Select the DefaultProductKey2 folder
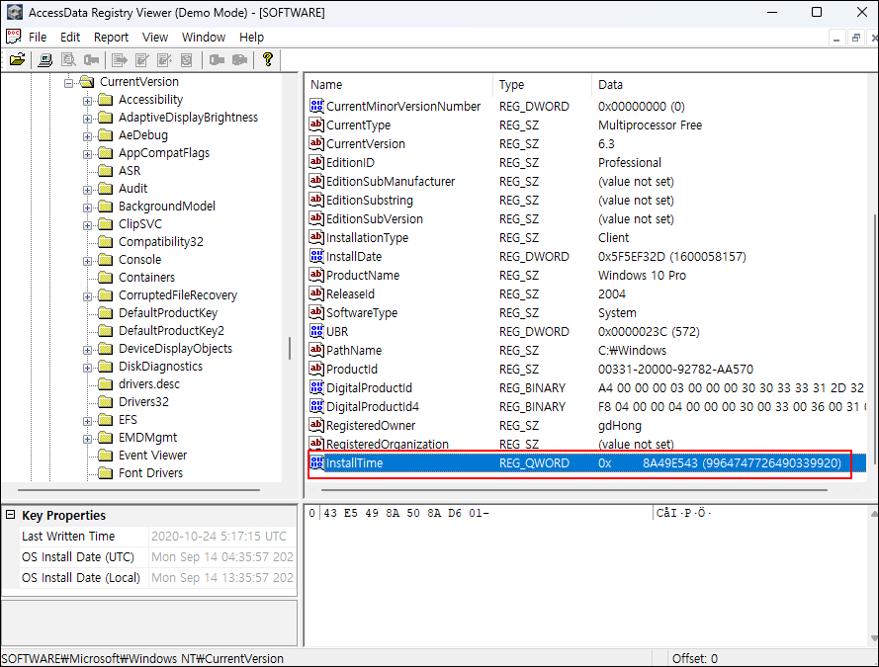The width and height of the screenshot is (879, 667). tap(161, 330)
